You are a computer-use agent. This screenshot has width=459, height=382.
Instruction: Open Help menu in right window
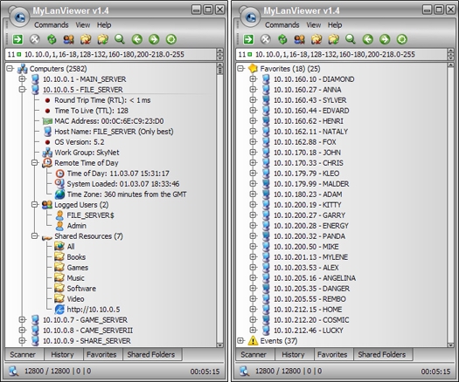(x=335, y=24)
